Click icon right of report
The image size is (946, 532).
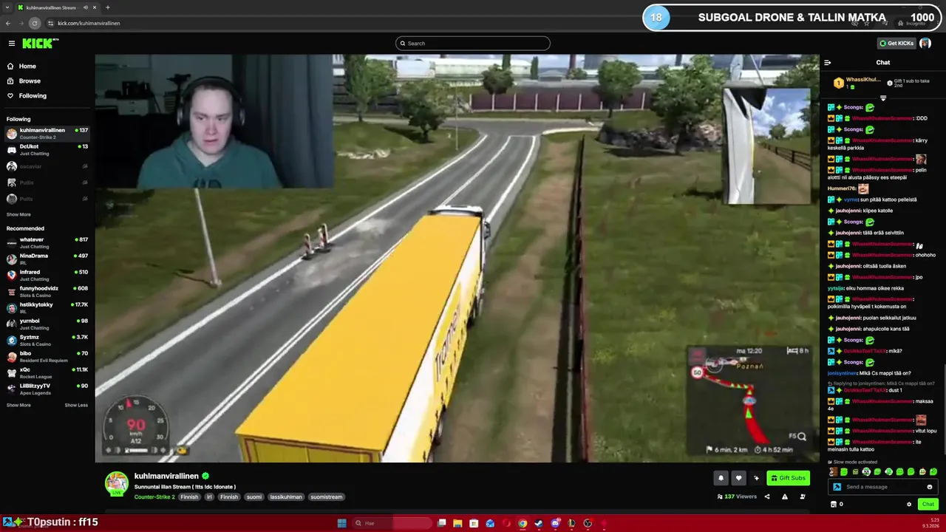coord(803,497)
